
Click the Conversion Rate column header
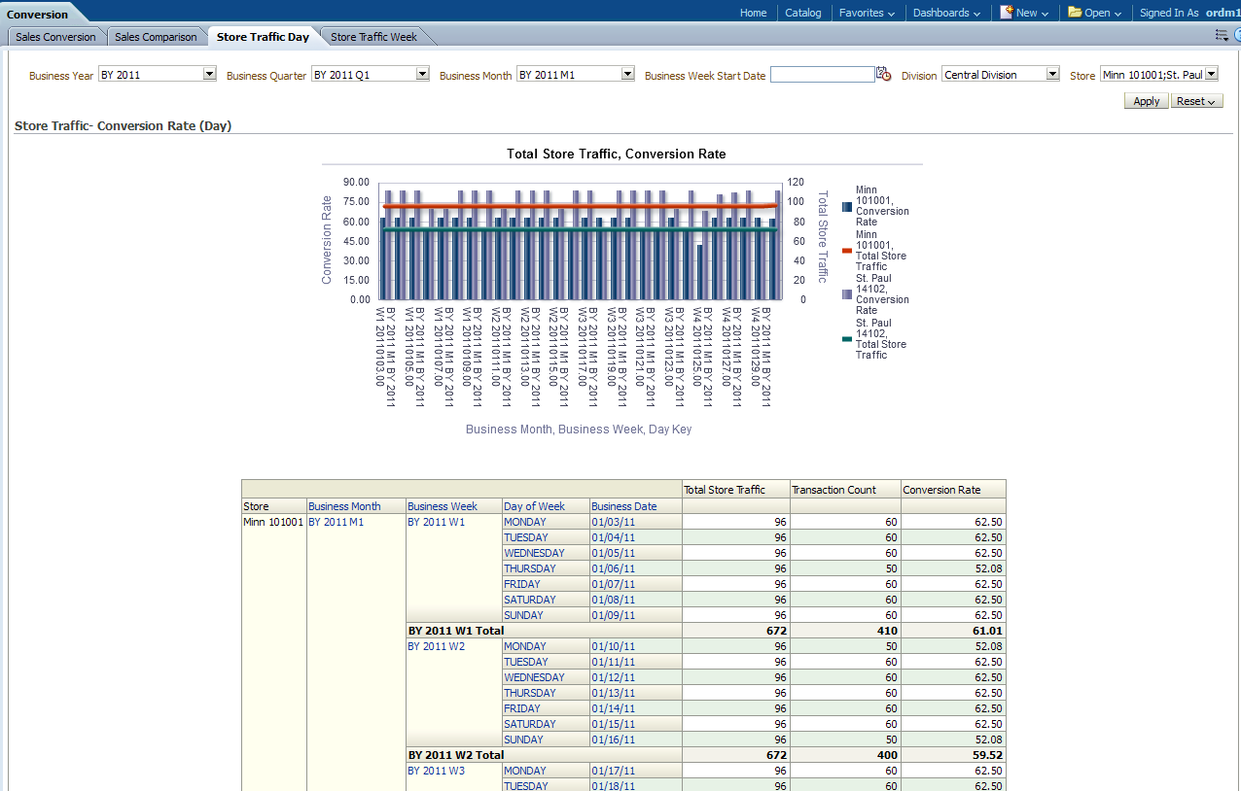pos(941,490)
